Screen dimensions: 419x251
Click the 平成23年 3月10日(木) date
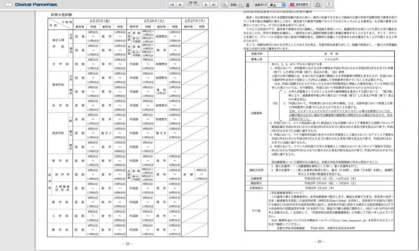point(319,188)
